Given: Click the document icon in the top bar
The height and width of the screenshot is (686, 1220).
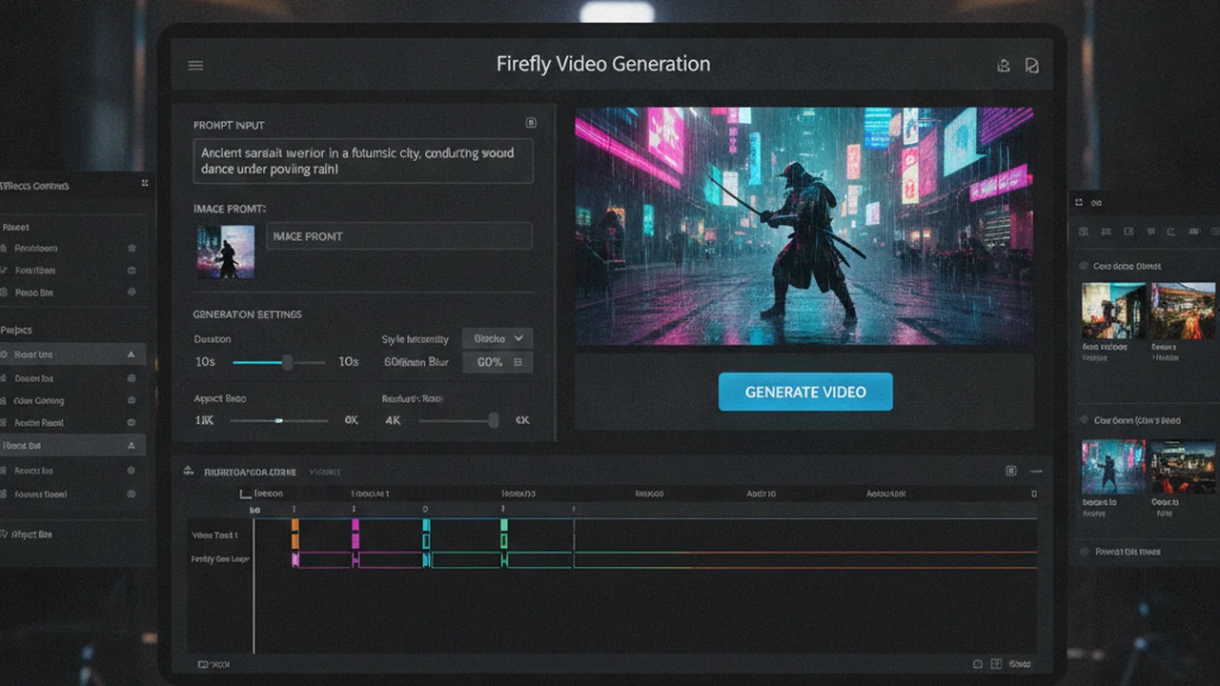Looking at the screenshot, I should [x=1031, y=66].
